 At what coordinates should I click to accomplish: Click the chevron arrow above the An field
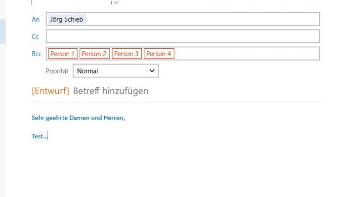pos(116,2)
